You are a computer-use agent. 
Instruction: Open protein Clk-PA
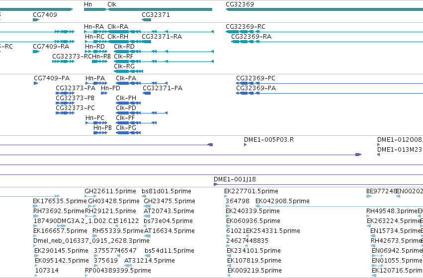point(126,78)
